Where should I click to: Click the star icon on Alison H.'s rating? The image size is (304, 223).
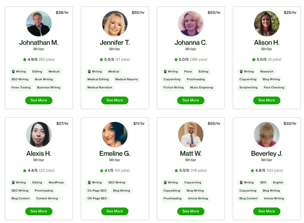(253, 59)
